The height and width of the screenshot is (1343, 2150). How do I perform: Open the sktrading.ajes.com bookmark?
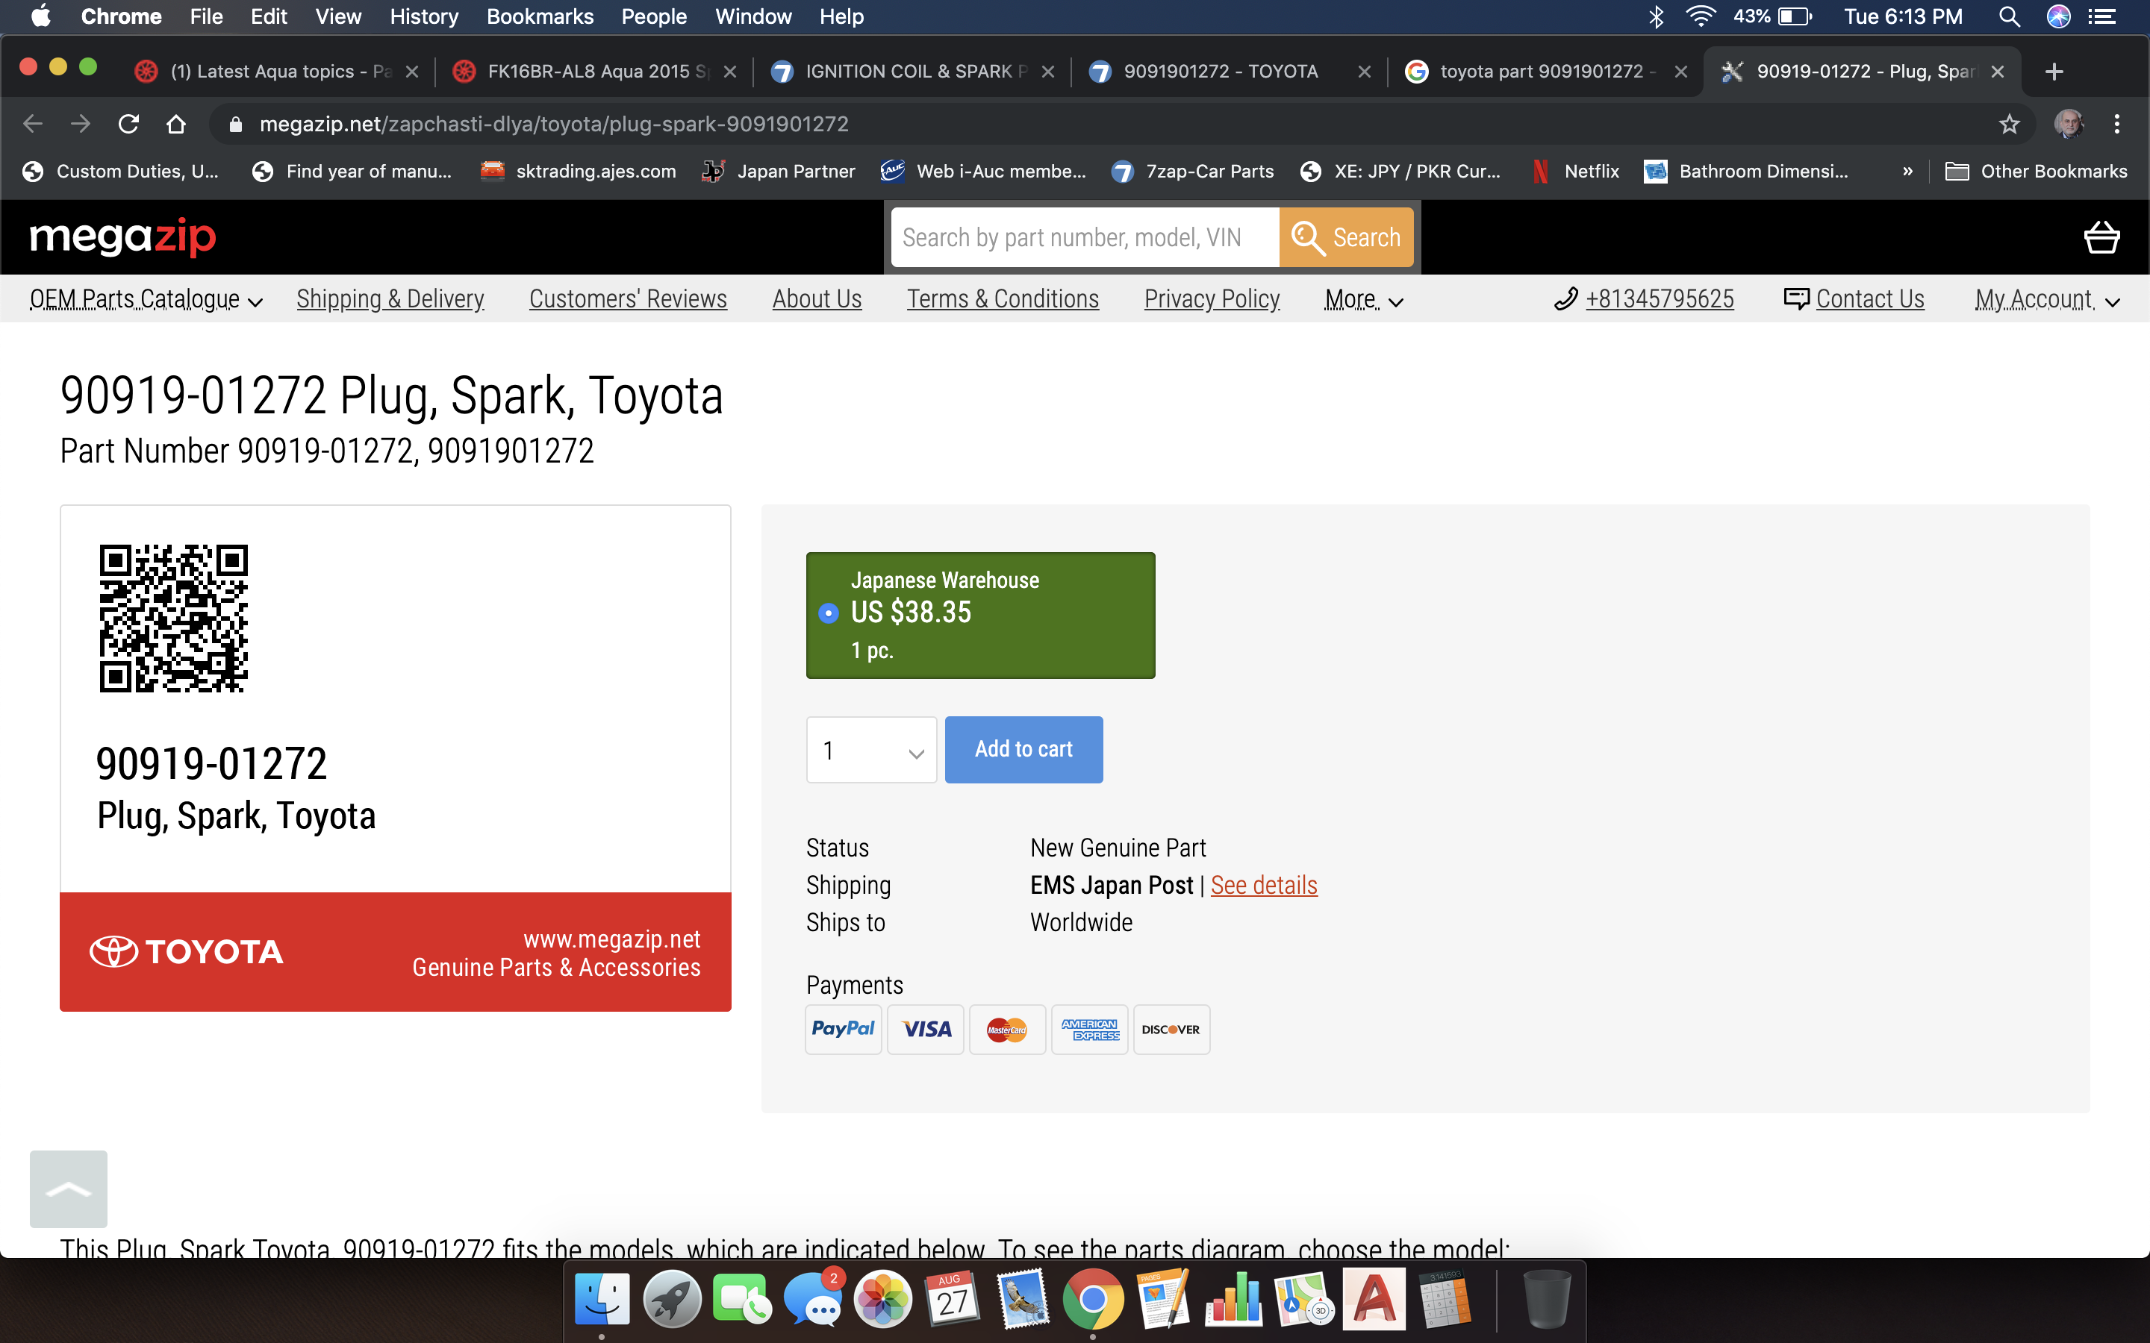(x=579, y=172)
